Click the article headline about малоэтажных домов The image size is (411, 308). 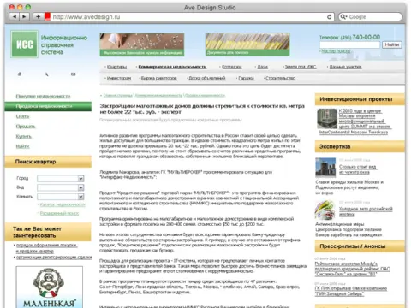(202, 109)
